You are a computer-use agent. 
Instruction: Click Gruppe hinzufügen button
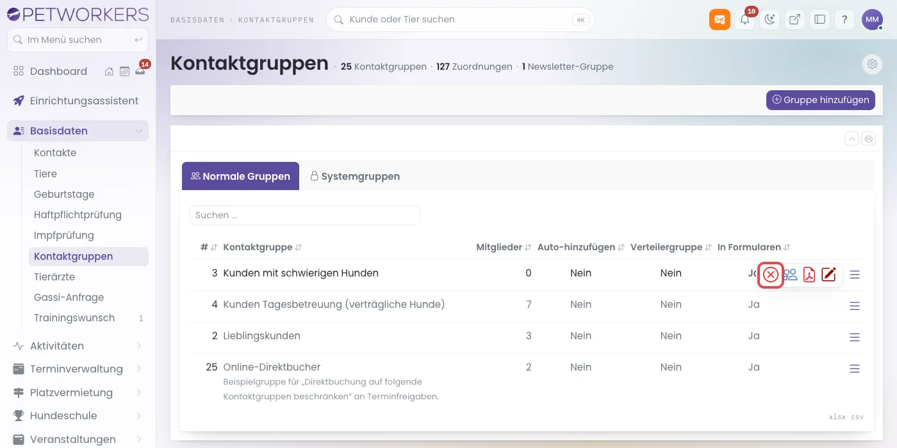[x=821, y=100]
